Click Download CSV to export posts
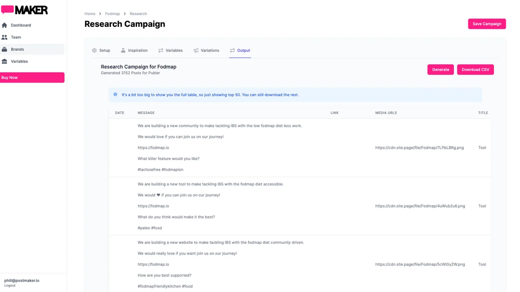The image size is (520, 292). pyautogui.click(x=475, y=69)
